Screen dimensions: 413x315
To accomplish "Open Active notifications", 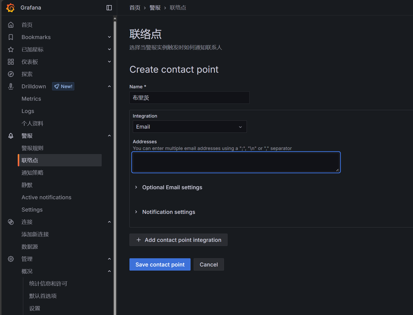I will [x=46, y=197].
